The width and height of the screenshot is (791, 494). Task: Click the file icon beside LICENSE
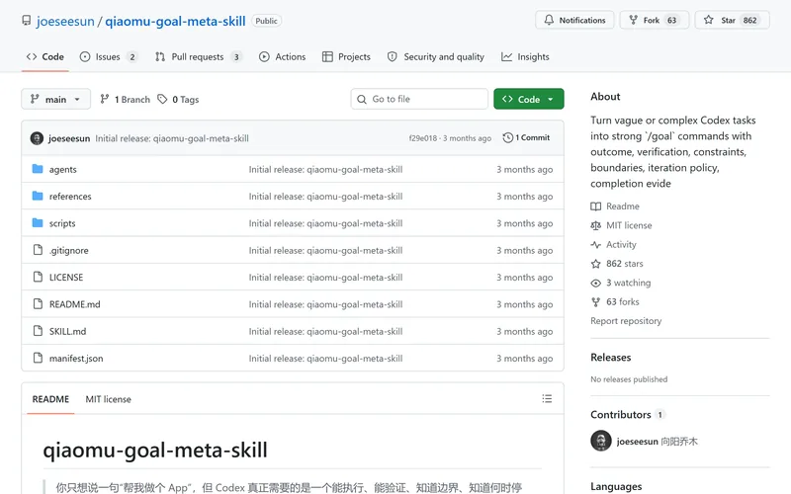click(38, 277)
